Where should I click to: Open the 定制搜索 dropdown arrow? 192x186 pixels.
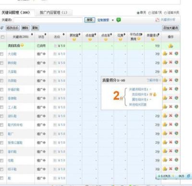[113, 20]
